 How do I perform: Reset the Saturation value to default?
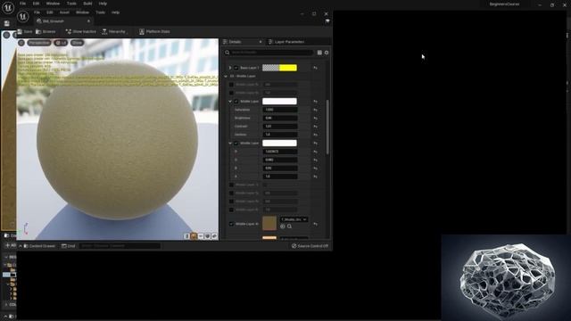(x=315, y=110)
